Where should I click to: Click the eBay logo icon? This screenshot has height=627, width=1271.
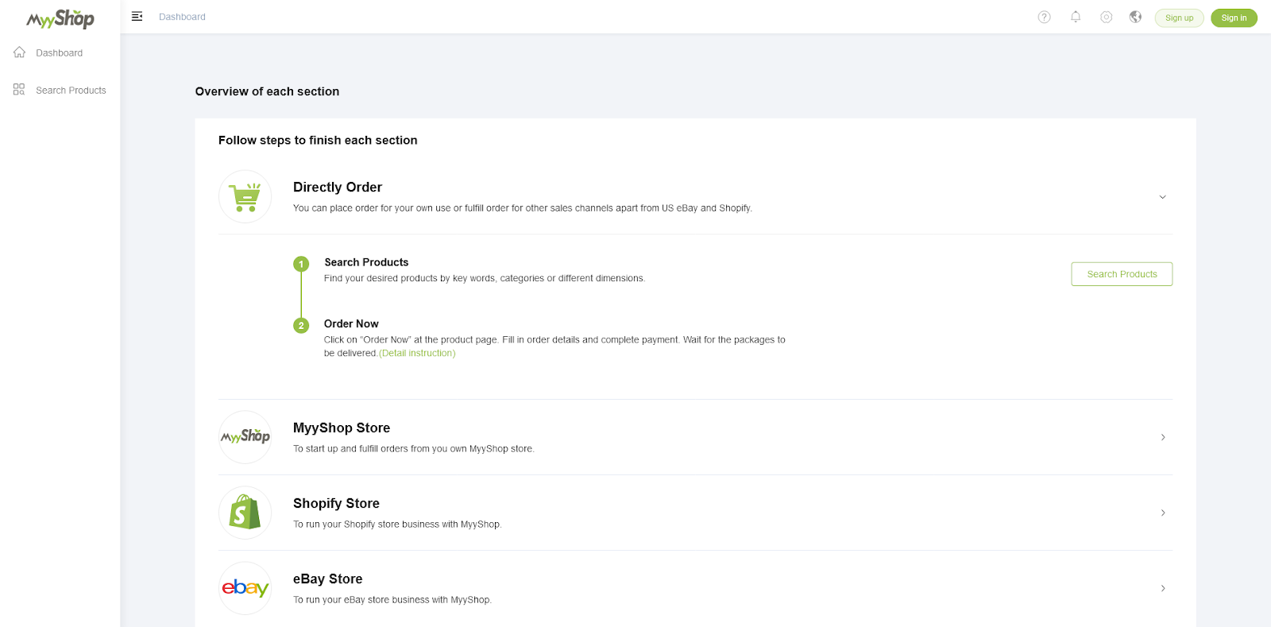point(245,588)
